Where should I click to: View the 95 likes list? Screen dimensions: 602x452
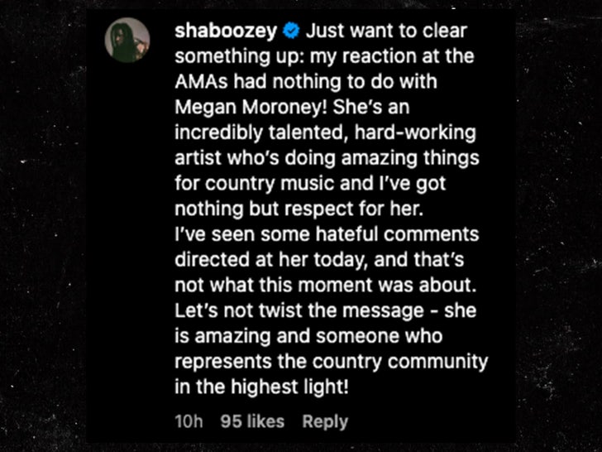pos(252,421)
